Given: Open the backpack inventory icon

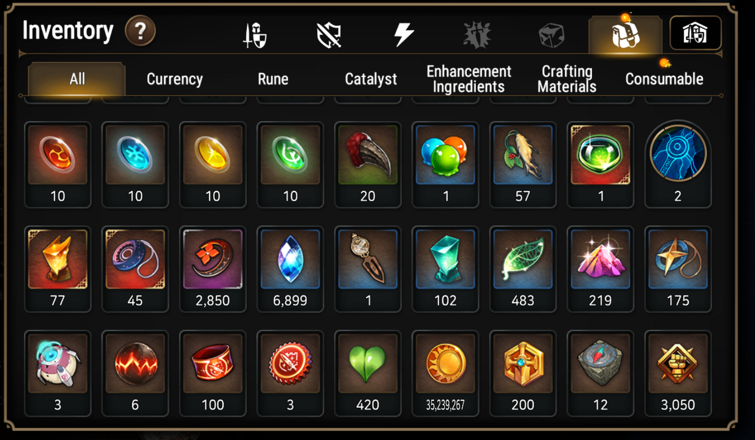Looking at the screenshot, I should pyautogui.click(x=625, y=35).
